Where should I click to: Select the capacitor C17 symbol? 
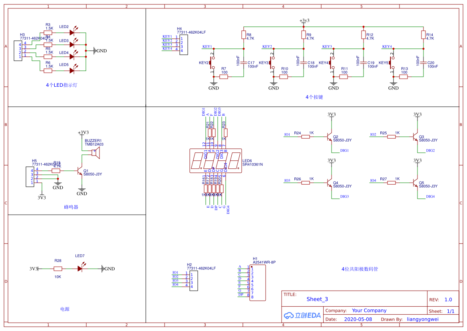(x=244, y=63)
